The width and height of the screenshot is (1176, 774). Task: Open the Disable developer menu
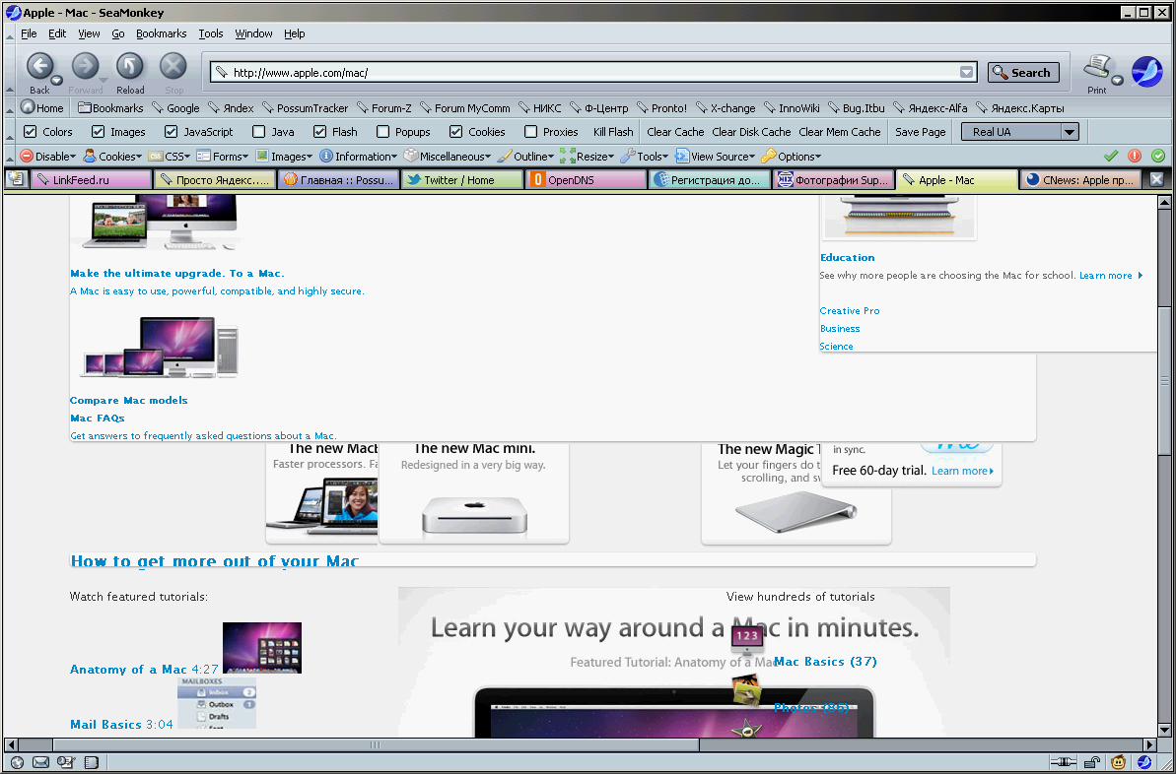tap(48, 157)
